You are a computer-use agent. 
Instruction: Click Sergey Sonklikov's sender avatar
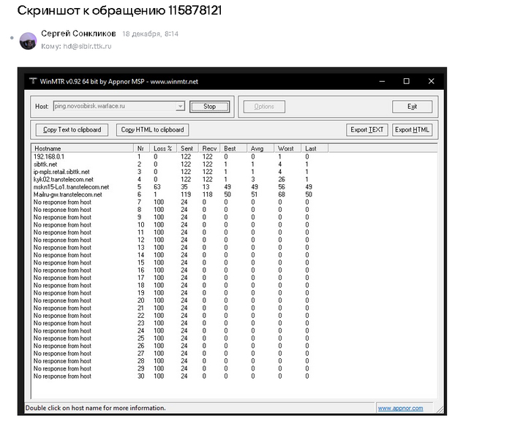pyautogui.click(x=28, y=41)
